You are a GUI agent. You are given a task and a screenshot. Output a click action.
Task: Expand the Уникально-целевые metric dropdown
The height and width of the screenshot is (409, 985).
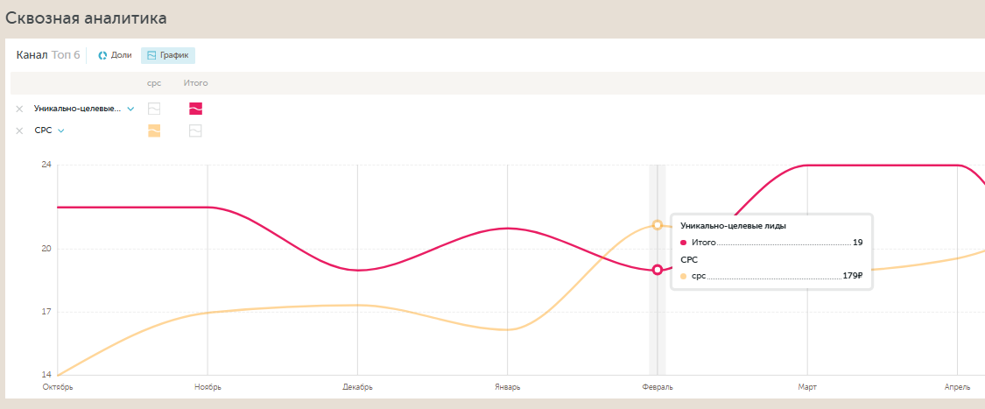pyautogui.click(x=130, y=109)
